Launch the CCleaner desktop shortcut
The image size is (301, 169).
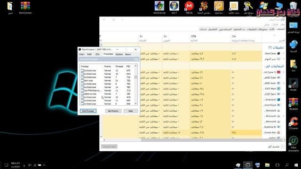(x=293, y=123)
